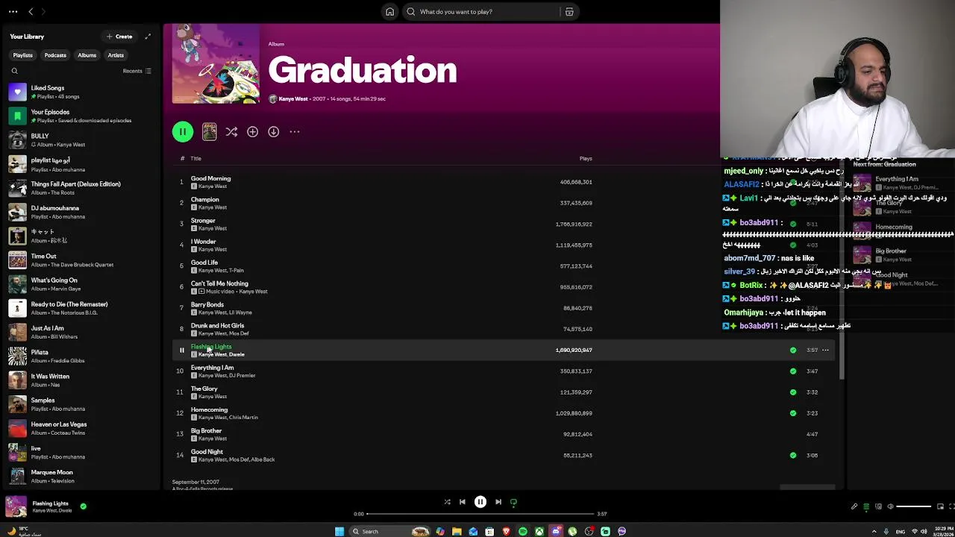Screen dimensions: 955x537
Task: Toggle shuffle for the Graduation album
Action: coord(231,132)
